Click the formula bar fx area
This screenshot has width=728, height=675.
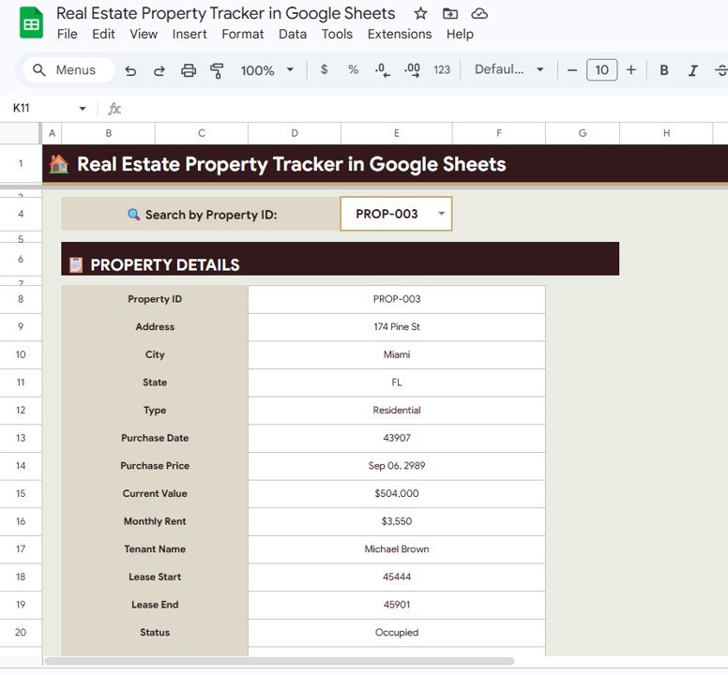(114, 109)
